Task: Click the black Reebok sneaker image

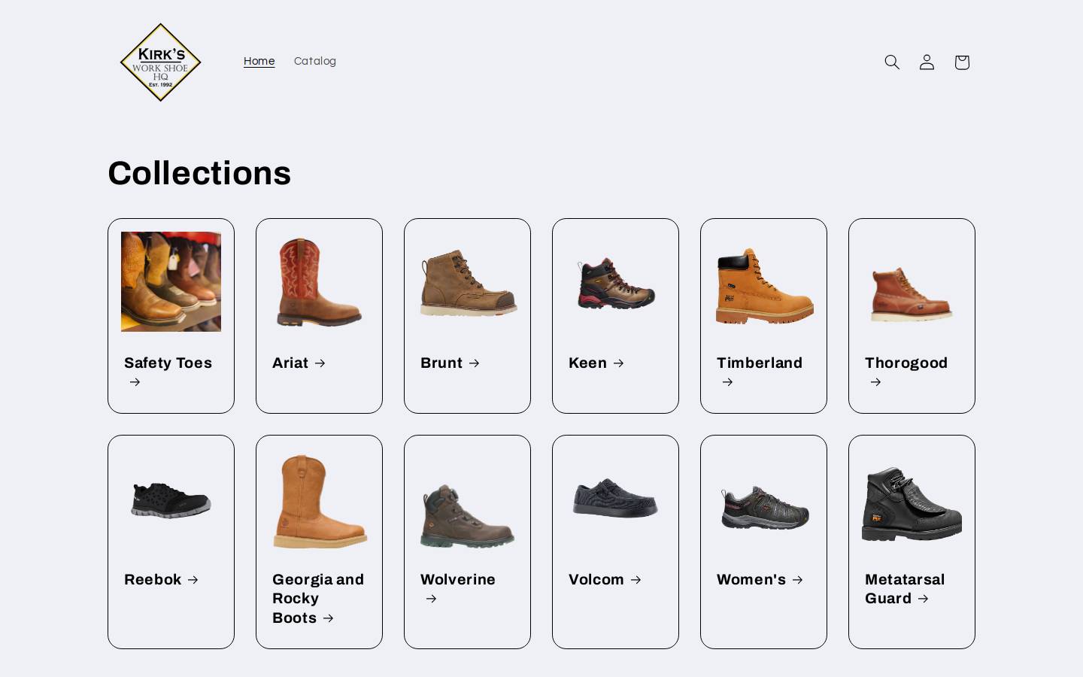Action: point(171,499)
